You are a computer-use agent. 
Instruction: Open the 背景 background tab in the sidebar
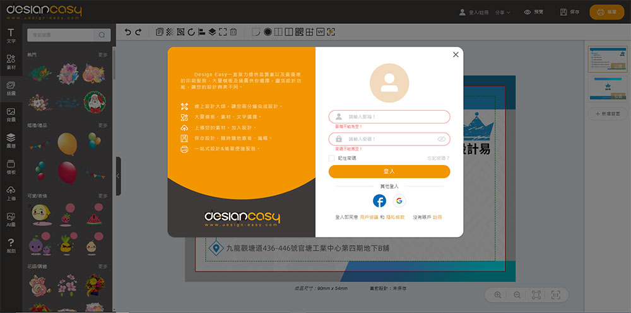click(11, 115)
